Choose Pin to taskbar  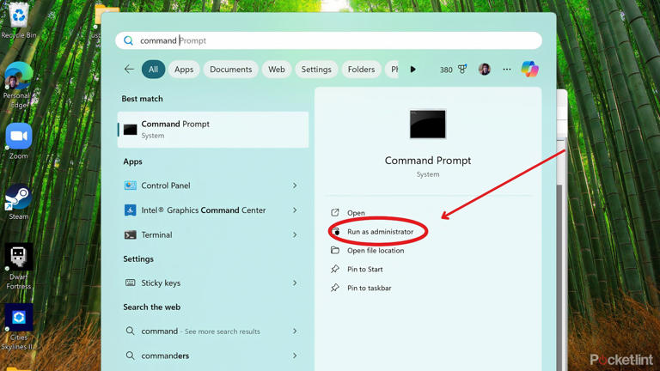tap(370, 288)
